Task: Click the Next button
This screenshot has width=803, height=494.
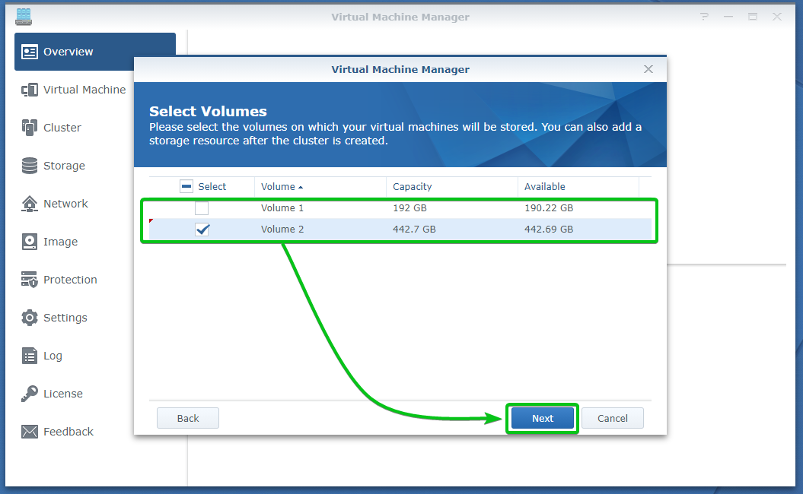Action: coord(543,418)
